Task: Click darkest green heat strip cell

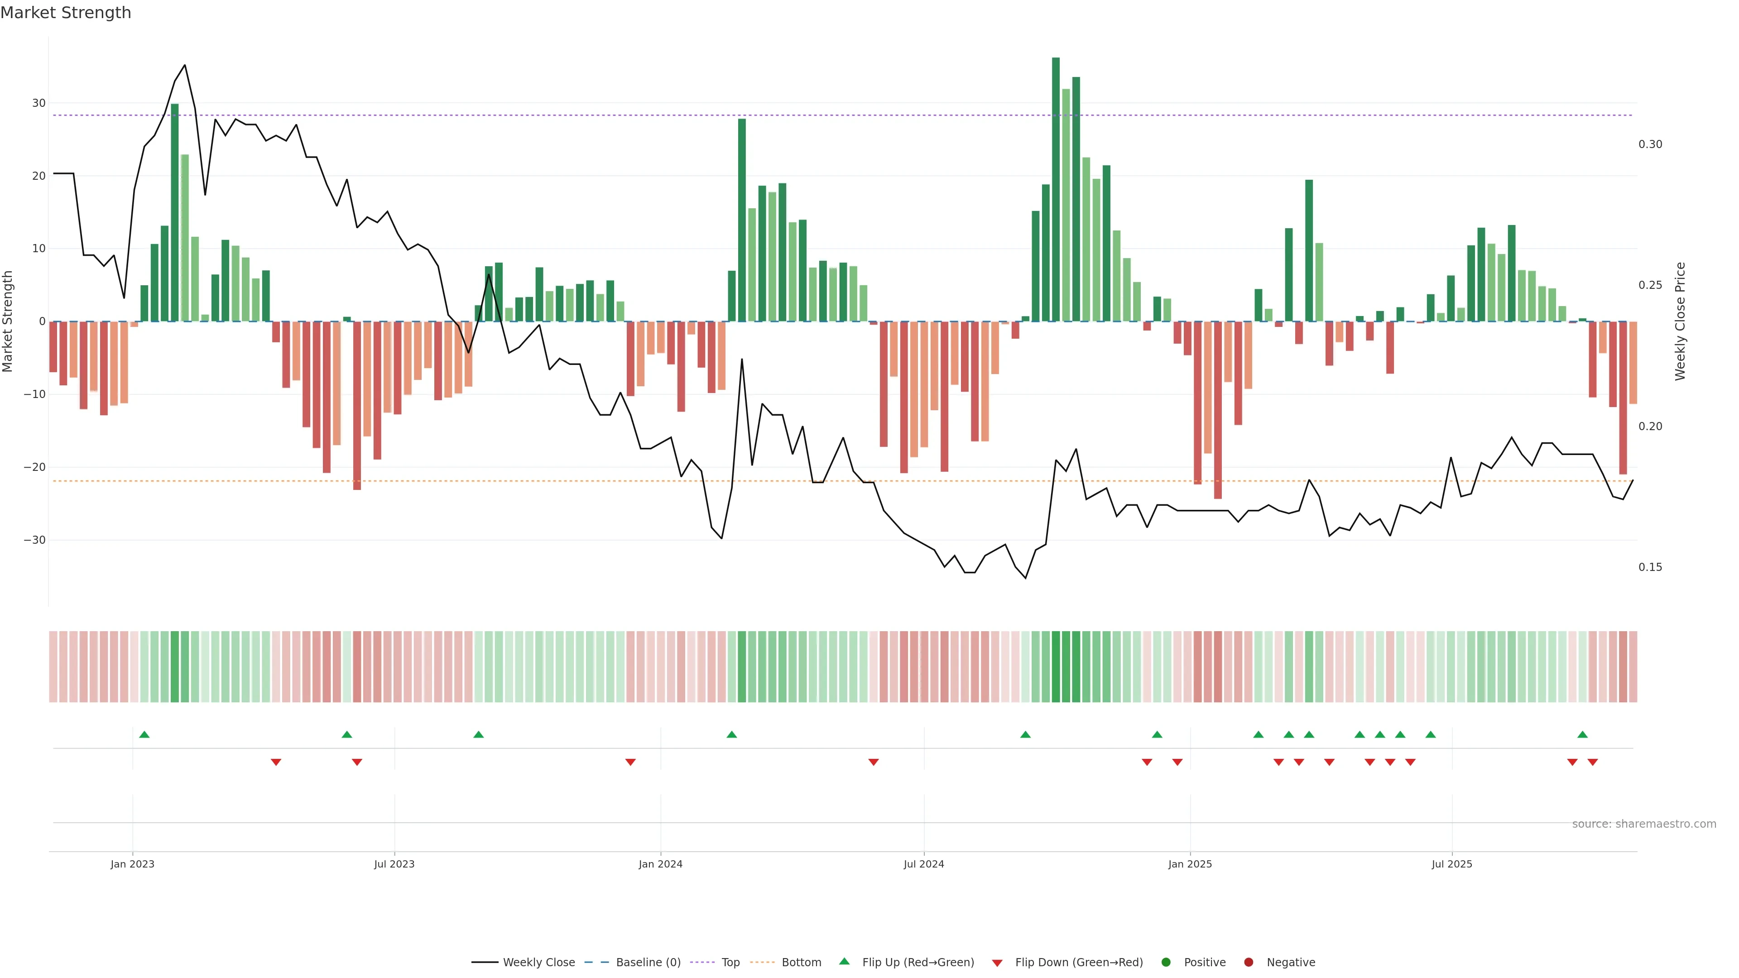Action: click(1056, 667)
